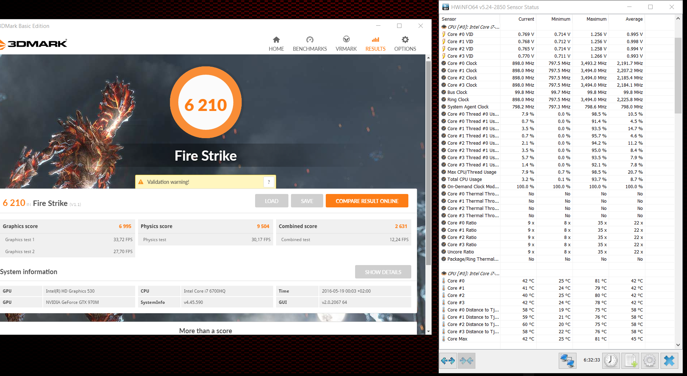Click the thermometer icon of temperature Core #0
Viewport: 687px width, 376px height.
pyautogui.click(x=444, y=281)
